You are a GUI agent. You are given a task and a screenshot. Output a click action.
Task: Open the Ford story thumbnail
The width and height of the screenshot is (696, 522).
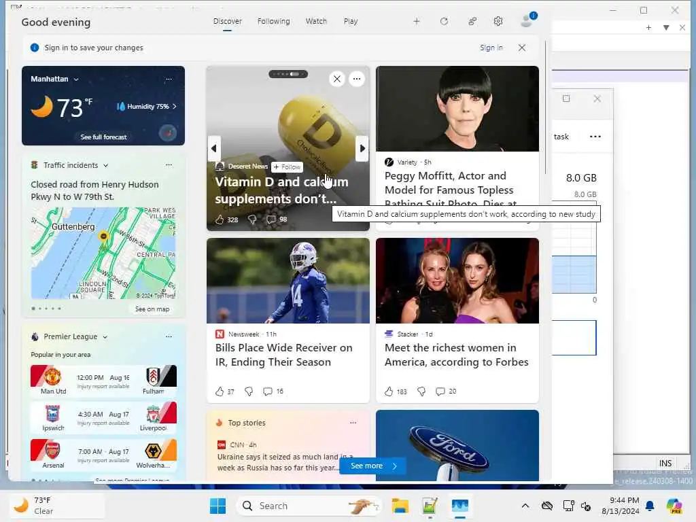pyautogui.click(x=457, y=446)
